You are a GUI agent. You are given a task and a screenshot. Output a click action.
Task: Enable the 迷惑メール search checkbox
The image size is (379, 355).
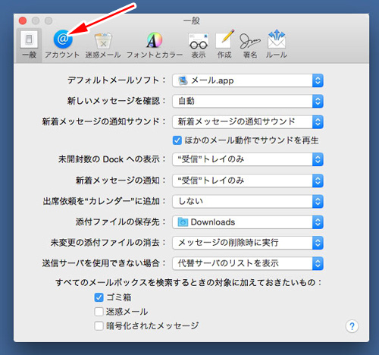pyautogui.click(x=99, y=312)
